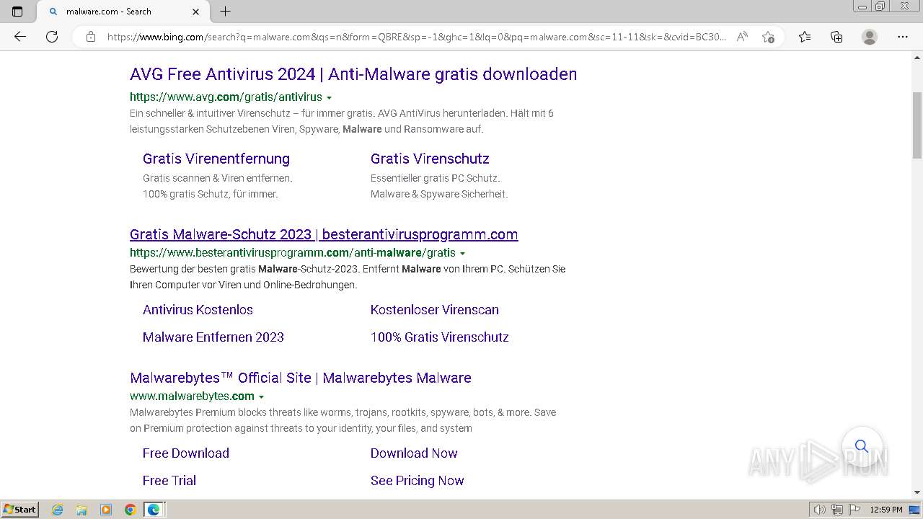
Task: Open File Explorer from taskbar
Action: coord(81,510)
